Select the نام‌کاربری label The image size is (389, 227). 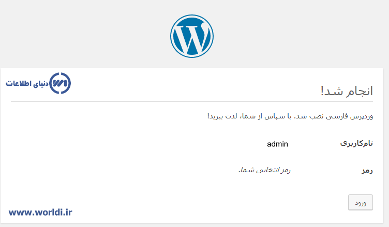click(x=356, y=144)
